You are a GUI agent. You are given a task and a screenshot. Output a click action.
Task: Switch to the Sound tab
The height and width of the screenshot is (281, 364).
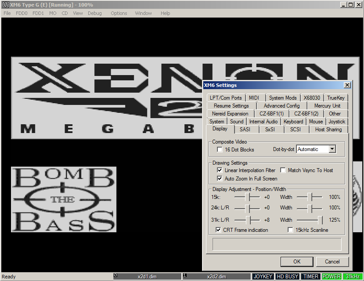click(237, 122)
